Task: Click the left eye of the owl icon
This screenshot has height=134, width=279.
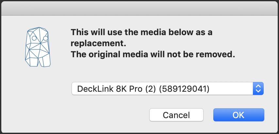Action: point(34,38)
